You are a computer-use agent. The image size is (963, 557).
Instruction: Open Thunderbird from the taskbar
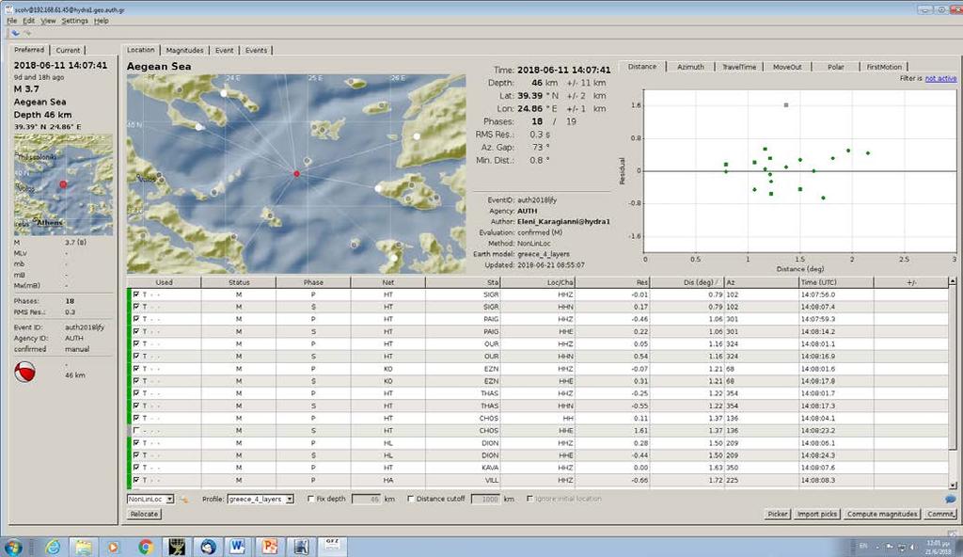click(x=208, y=546)
